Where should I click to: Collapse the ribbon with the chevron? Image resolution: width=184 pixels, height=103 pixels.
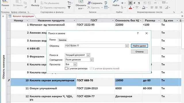pos(182,12)
